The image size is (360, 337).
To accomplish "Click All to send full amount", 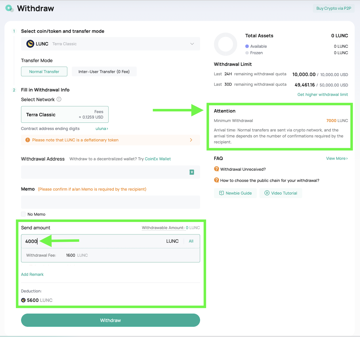I will point(191,241).
